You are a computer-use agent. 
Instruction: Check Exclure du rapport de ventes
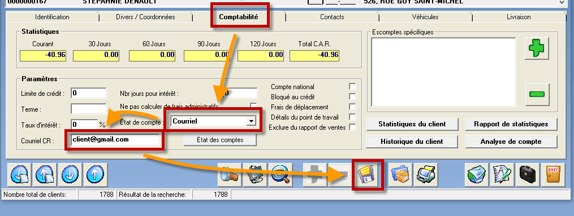tap(352, 127)
